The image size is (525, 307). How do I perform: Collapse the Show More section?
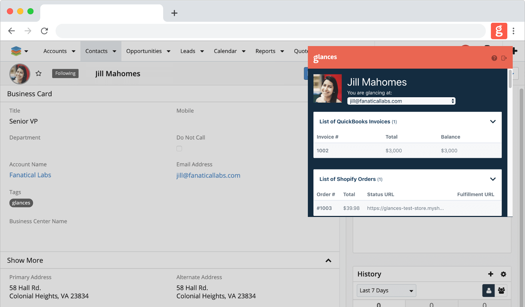pos(328,261)
